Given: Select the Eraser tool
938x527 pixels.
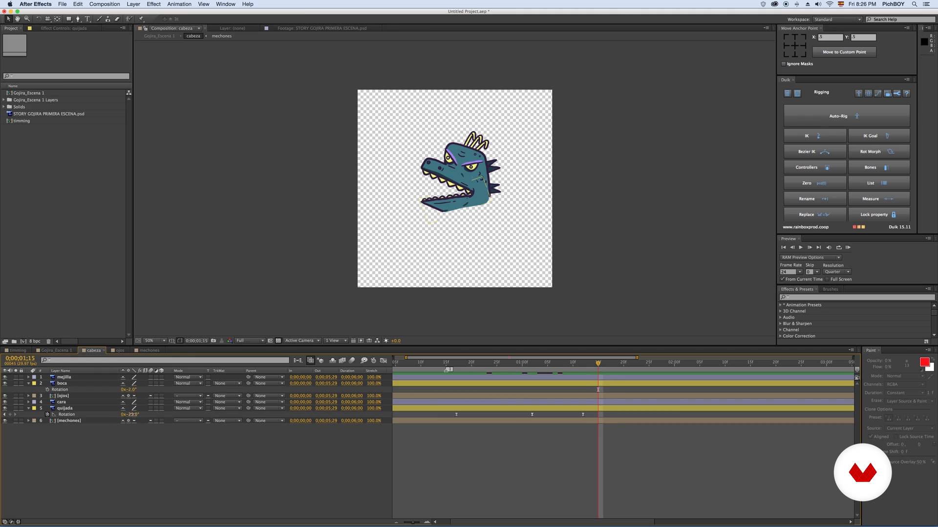Looking at the screenshot, I should coord(117,19).
